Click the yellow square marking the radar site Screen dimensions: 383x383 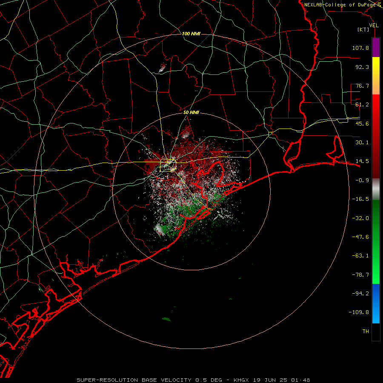pyautogui.click(x=168, y=165)
